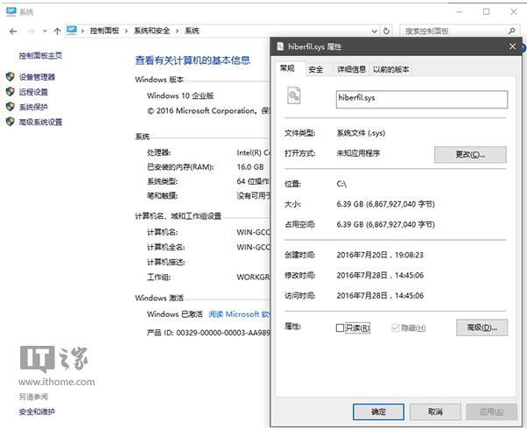Click the 更改 button for opening program
The height and width of the screenshot is (429, 527).
(x=470, y=154)
